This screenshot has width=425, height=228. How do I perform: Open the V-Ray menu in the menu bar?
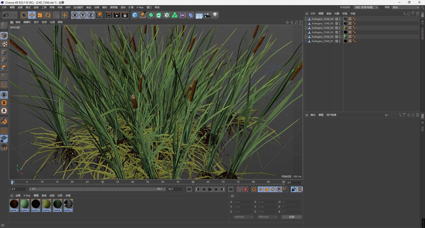(x=140, y=7)
